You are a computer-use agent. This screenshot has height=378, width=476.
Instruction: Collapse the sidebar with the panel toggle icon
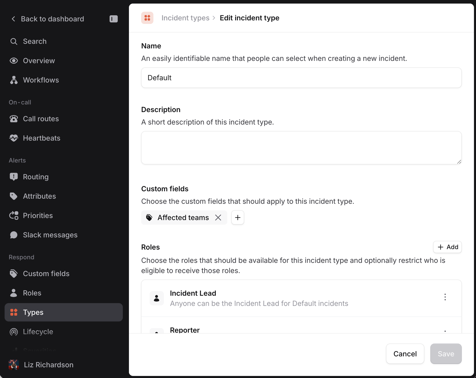[x=114, y=19]
